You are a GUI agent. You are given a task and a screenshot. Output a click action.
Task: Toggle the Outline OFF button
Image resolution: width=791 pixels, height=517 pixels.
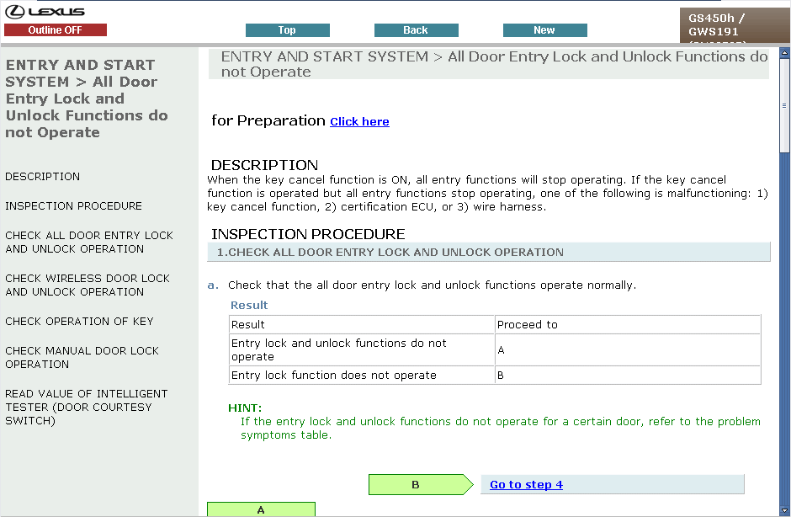pyautogui.click(x=56, y=30)
